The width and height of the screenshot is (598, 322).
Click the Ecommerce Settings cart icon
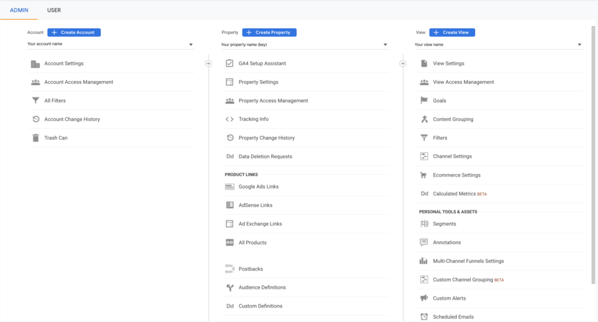coord(424,175)
